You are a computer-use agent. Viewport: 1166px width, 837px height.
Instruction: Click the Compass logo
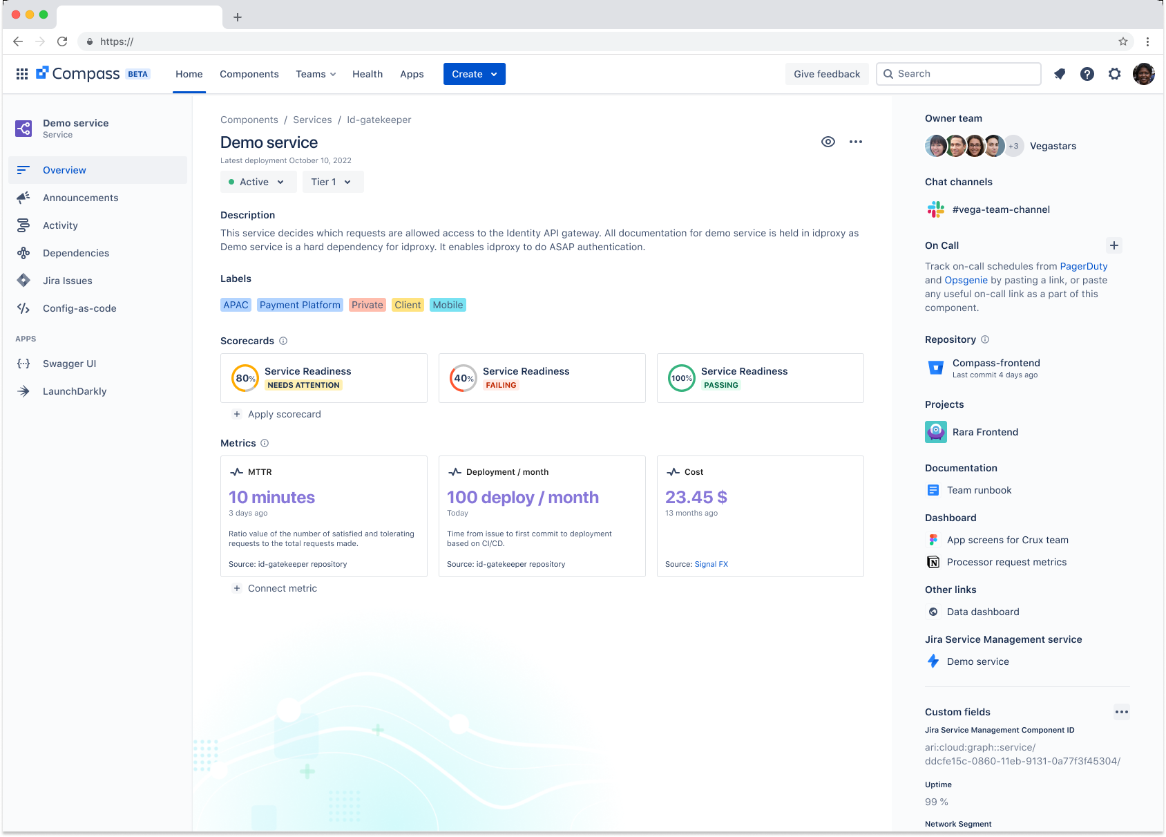click(x=78, y=74)
